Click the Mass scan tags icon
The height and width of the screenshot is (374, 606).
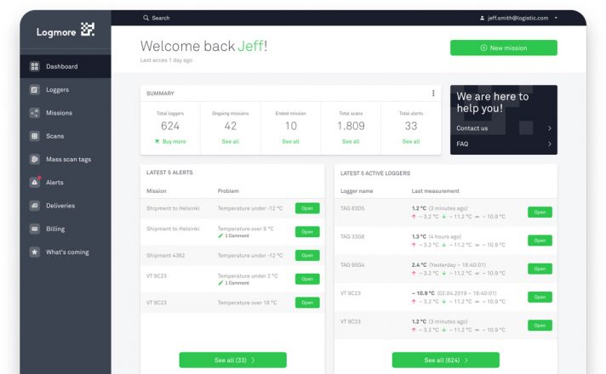pos(34,159)
